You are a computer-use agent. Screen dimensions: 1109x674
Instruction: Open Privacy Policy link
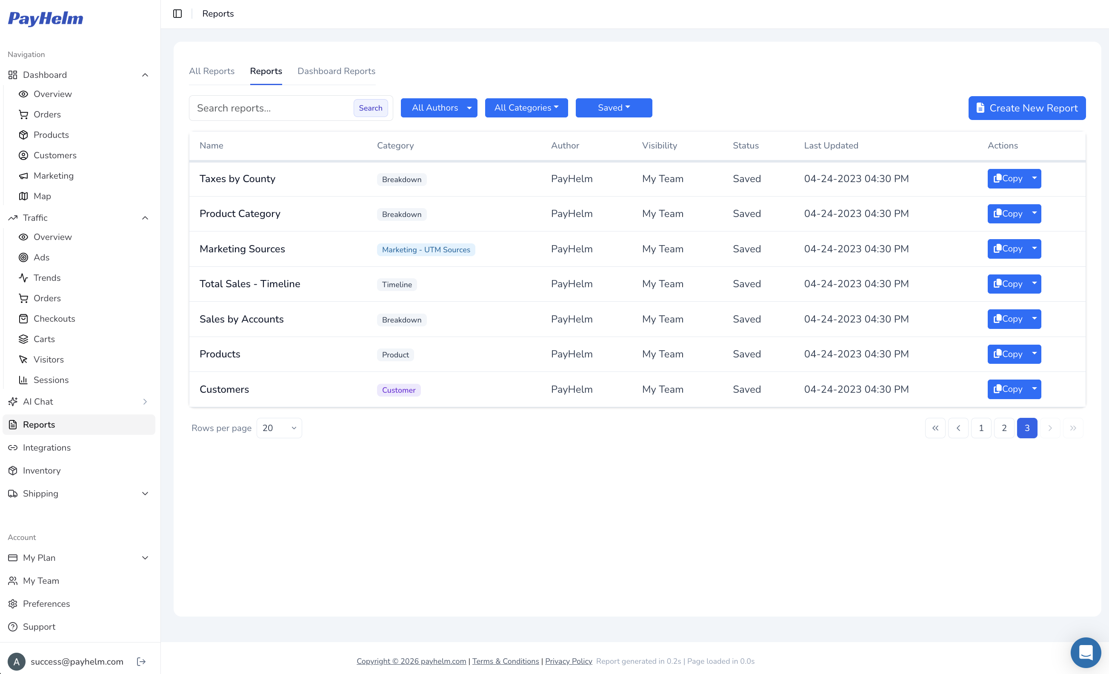[x=569, y=661]
